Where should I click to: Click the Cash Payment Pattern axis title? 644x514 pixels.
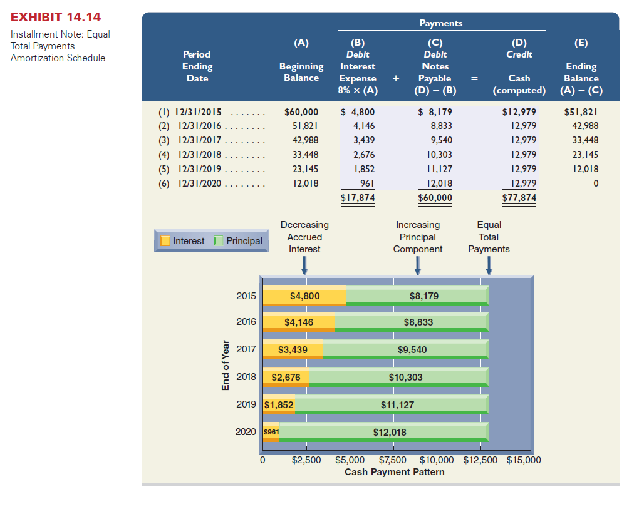pos(394,472)
